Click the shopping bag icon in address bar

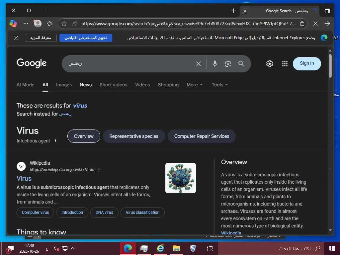click(302, 24)
